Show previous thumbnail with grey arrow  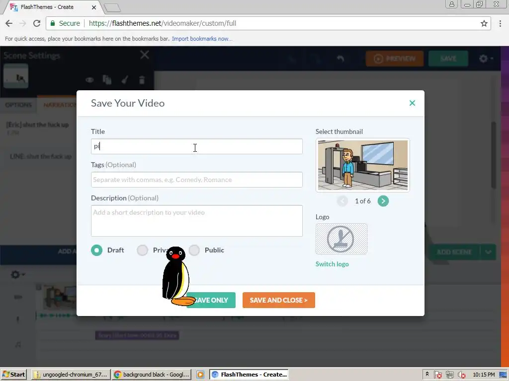(x=342, y=201)
